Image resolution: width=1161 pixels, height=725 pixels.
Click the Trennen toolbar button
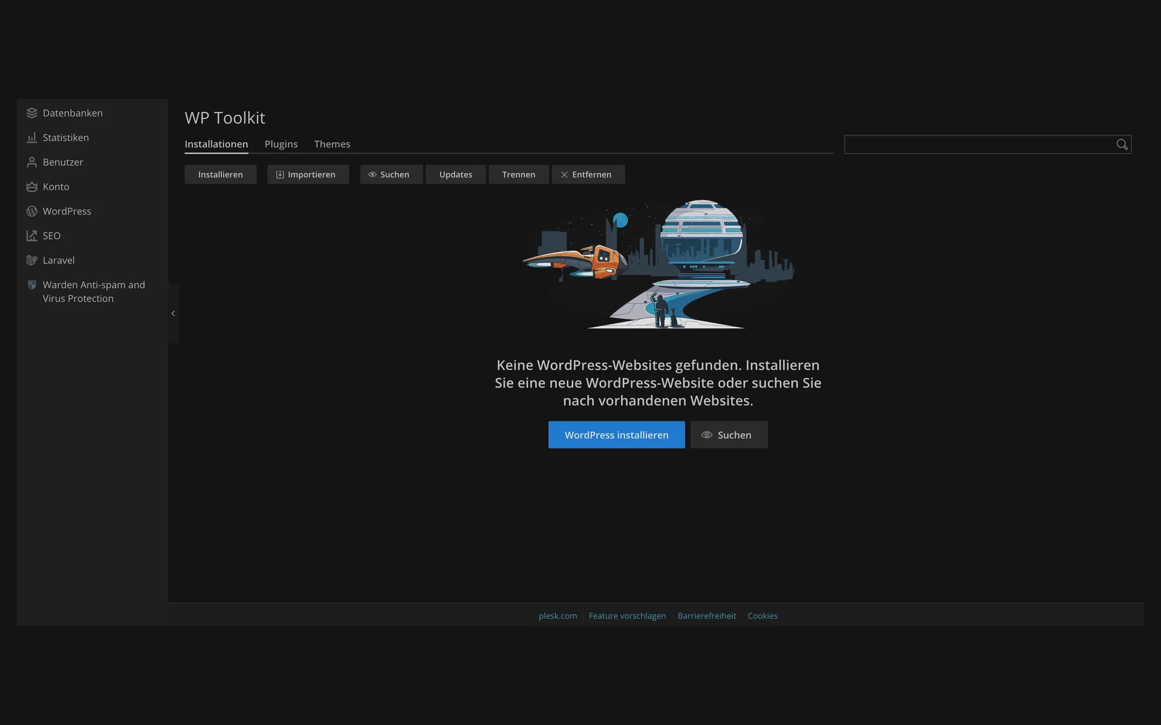(x=518, y=175)
